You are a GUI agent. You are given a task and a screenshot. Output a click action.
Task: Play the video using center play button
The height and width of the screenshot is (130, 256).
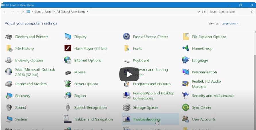point(129,74)
